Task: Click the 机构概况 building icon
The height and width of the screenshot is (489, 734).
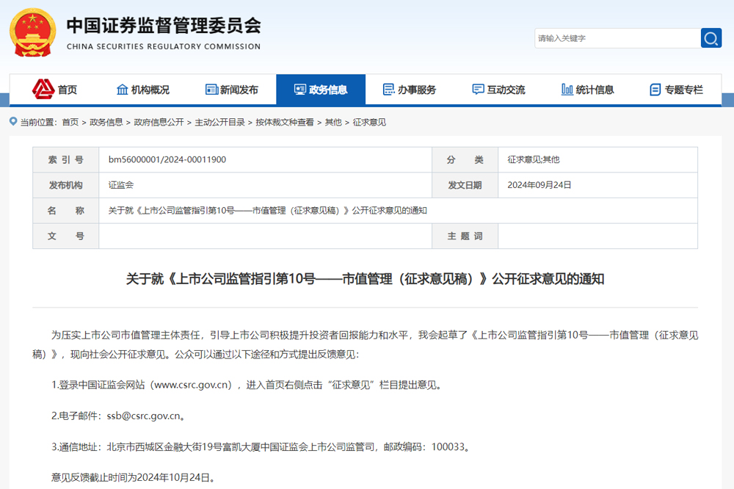Action: pos(121,89)
